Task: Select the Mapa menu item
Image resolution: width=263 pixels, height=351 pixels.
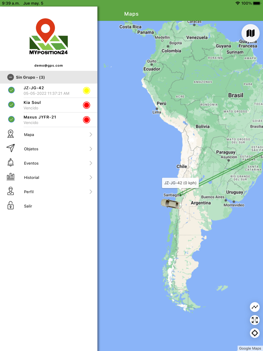Action: point(49,134)
